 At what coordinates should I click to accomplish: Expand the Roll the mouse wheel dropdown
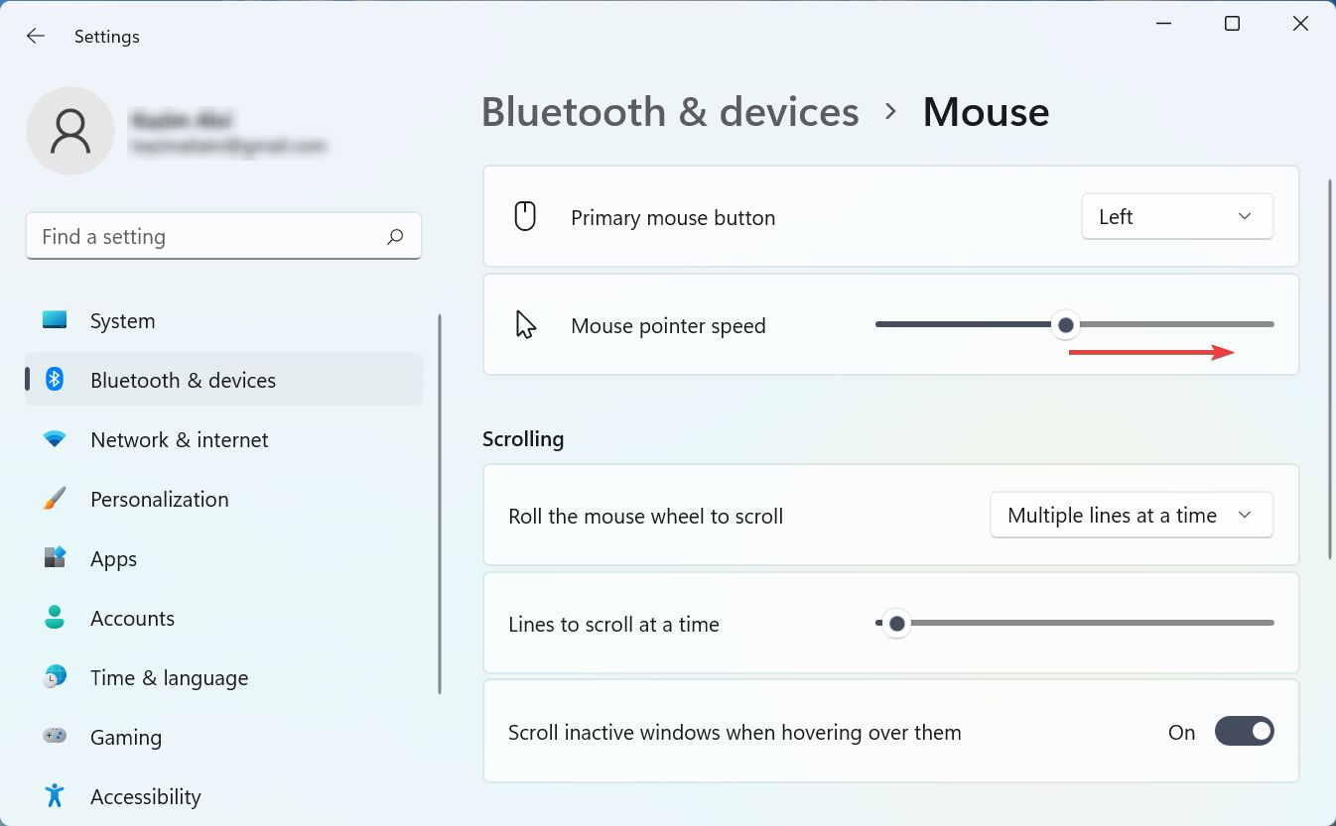pos(1131,515)
